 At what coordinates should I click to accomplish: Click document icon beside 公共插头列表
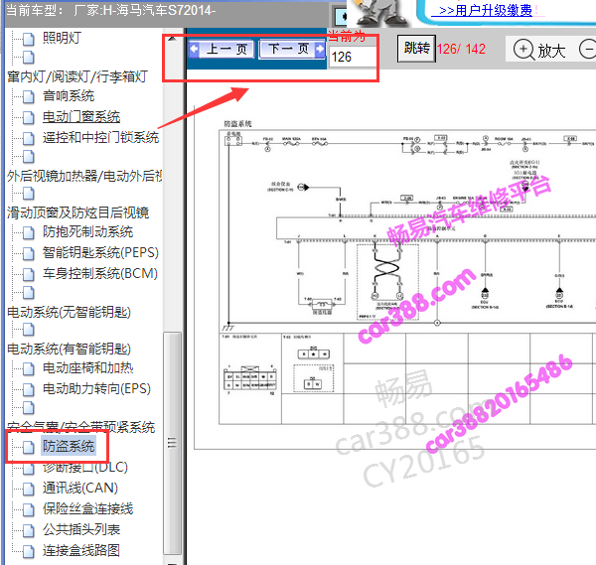coord(28,530)
